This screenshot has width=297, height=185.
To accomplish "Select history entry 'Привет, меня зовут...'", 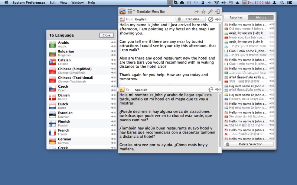I will pos(248,99).
